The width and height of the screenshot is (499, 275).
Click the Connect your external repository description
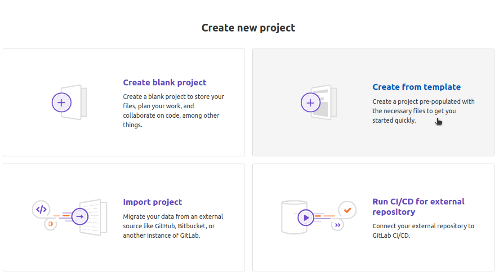[x=423, y=231]
